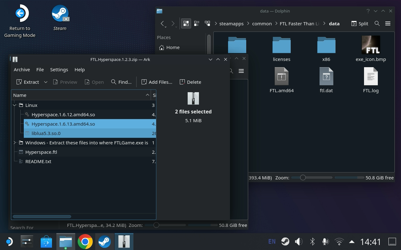Select the FTL.log file

coord(371,80)
